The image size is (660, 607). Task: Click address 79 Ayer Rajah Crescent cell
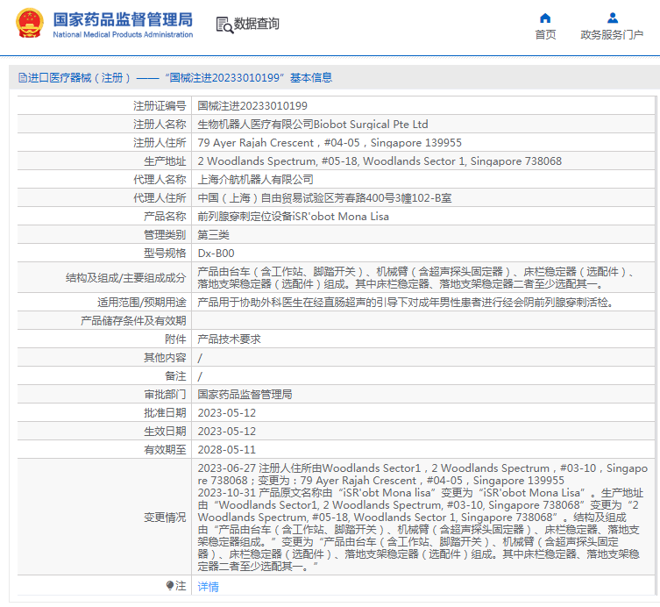point(330,143)
